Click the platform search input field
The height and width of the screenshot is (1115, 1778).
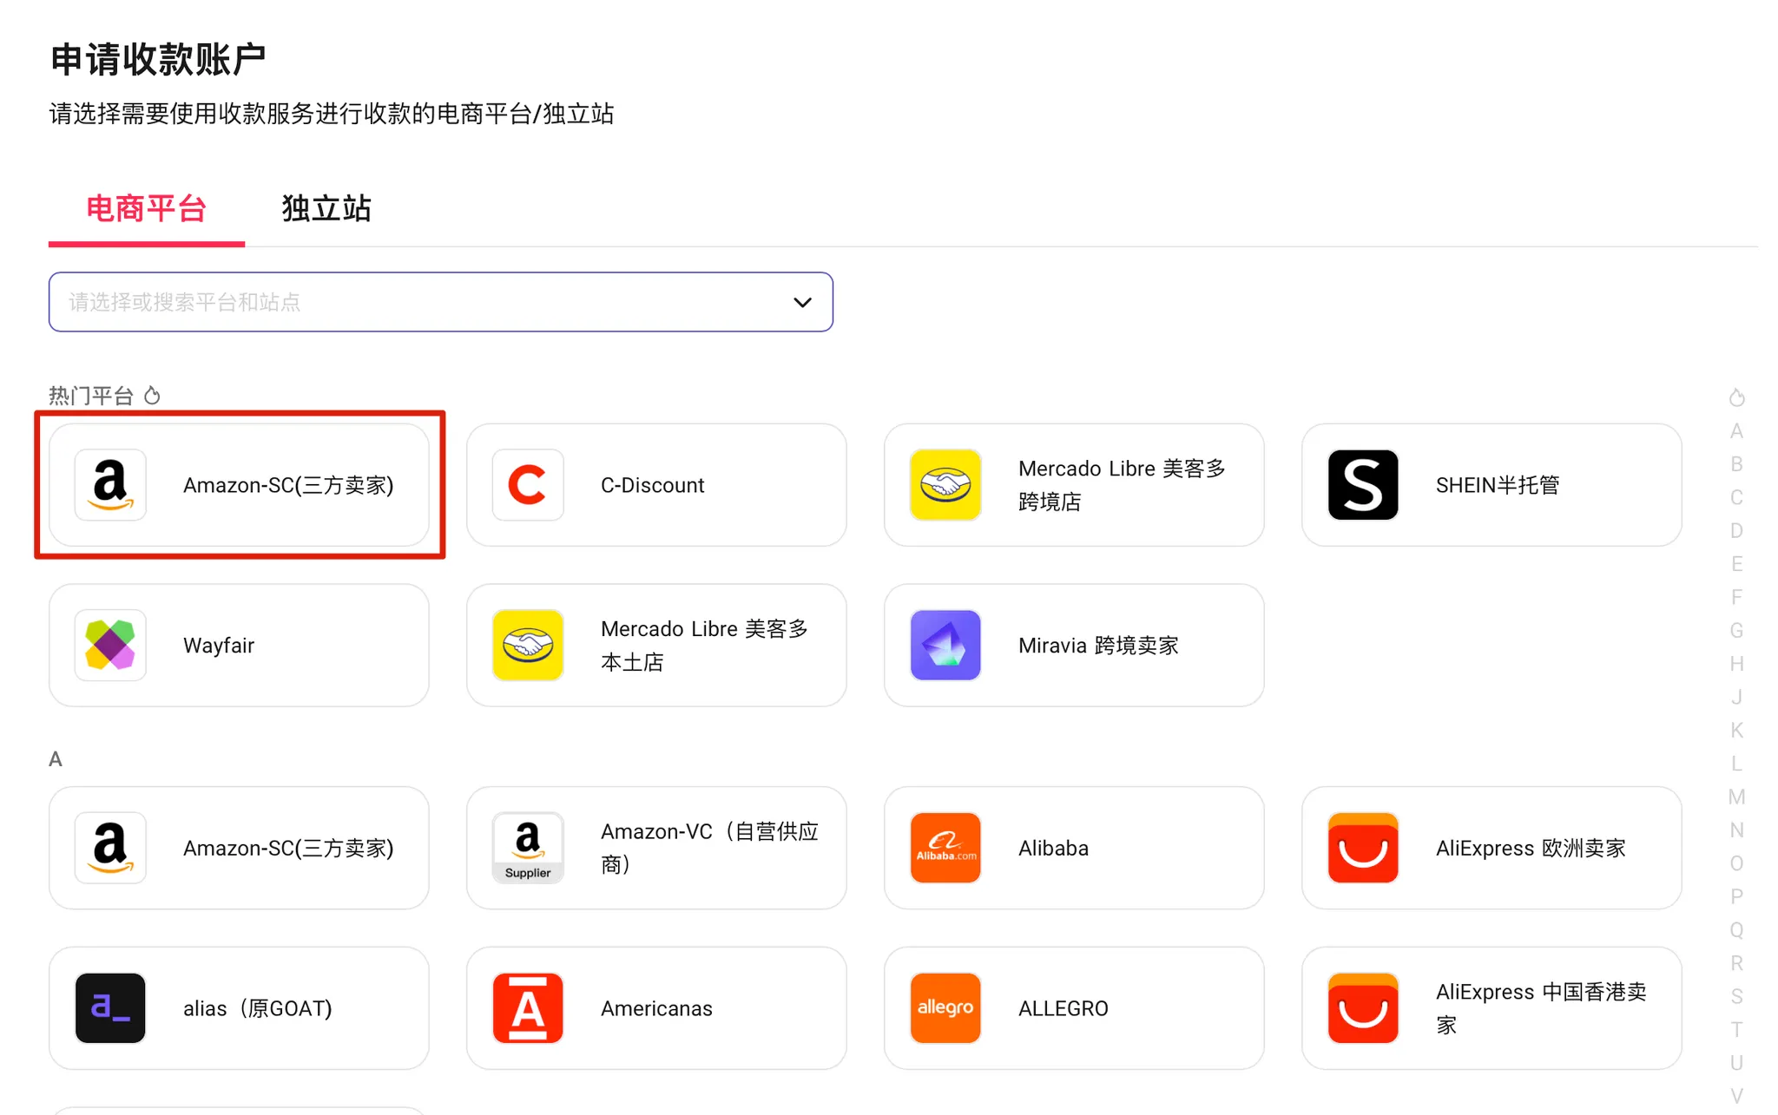[x=417, y=303]
